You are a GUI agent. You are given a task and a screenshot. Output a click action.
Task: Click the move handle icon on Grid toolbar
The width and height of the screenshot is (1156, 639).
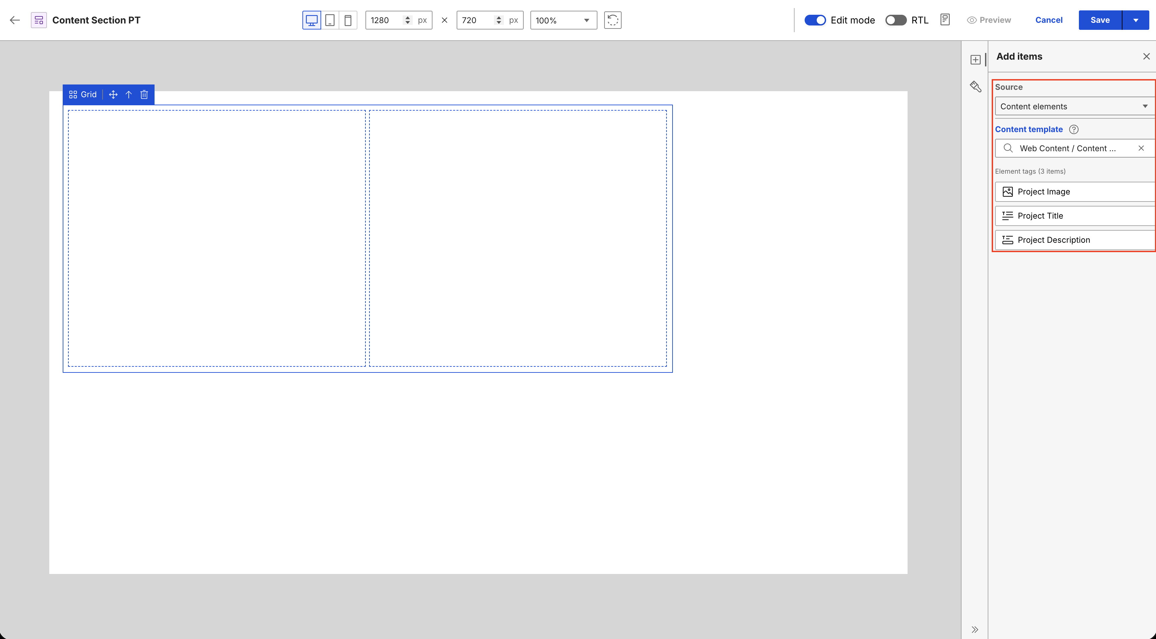(113, 94)
